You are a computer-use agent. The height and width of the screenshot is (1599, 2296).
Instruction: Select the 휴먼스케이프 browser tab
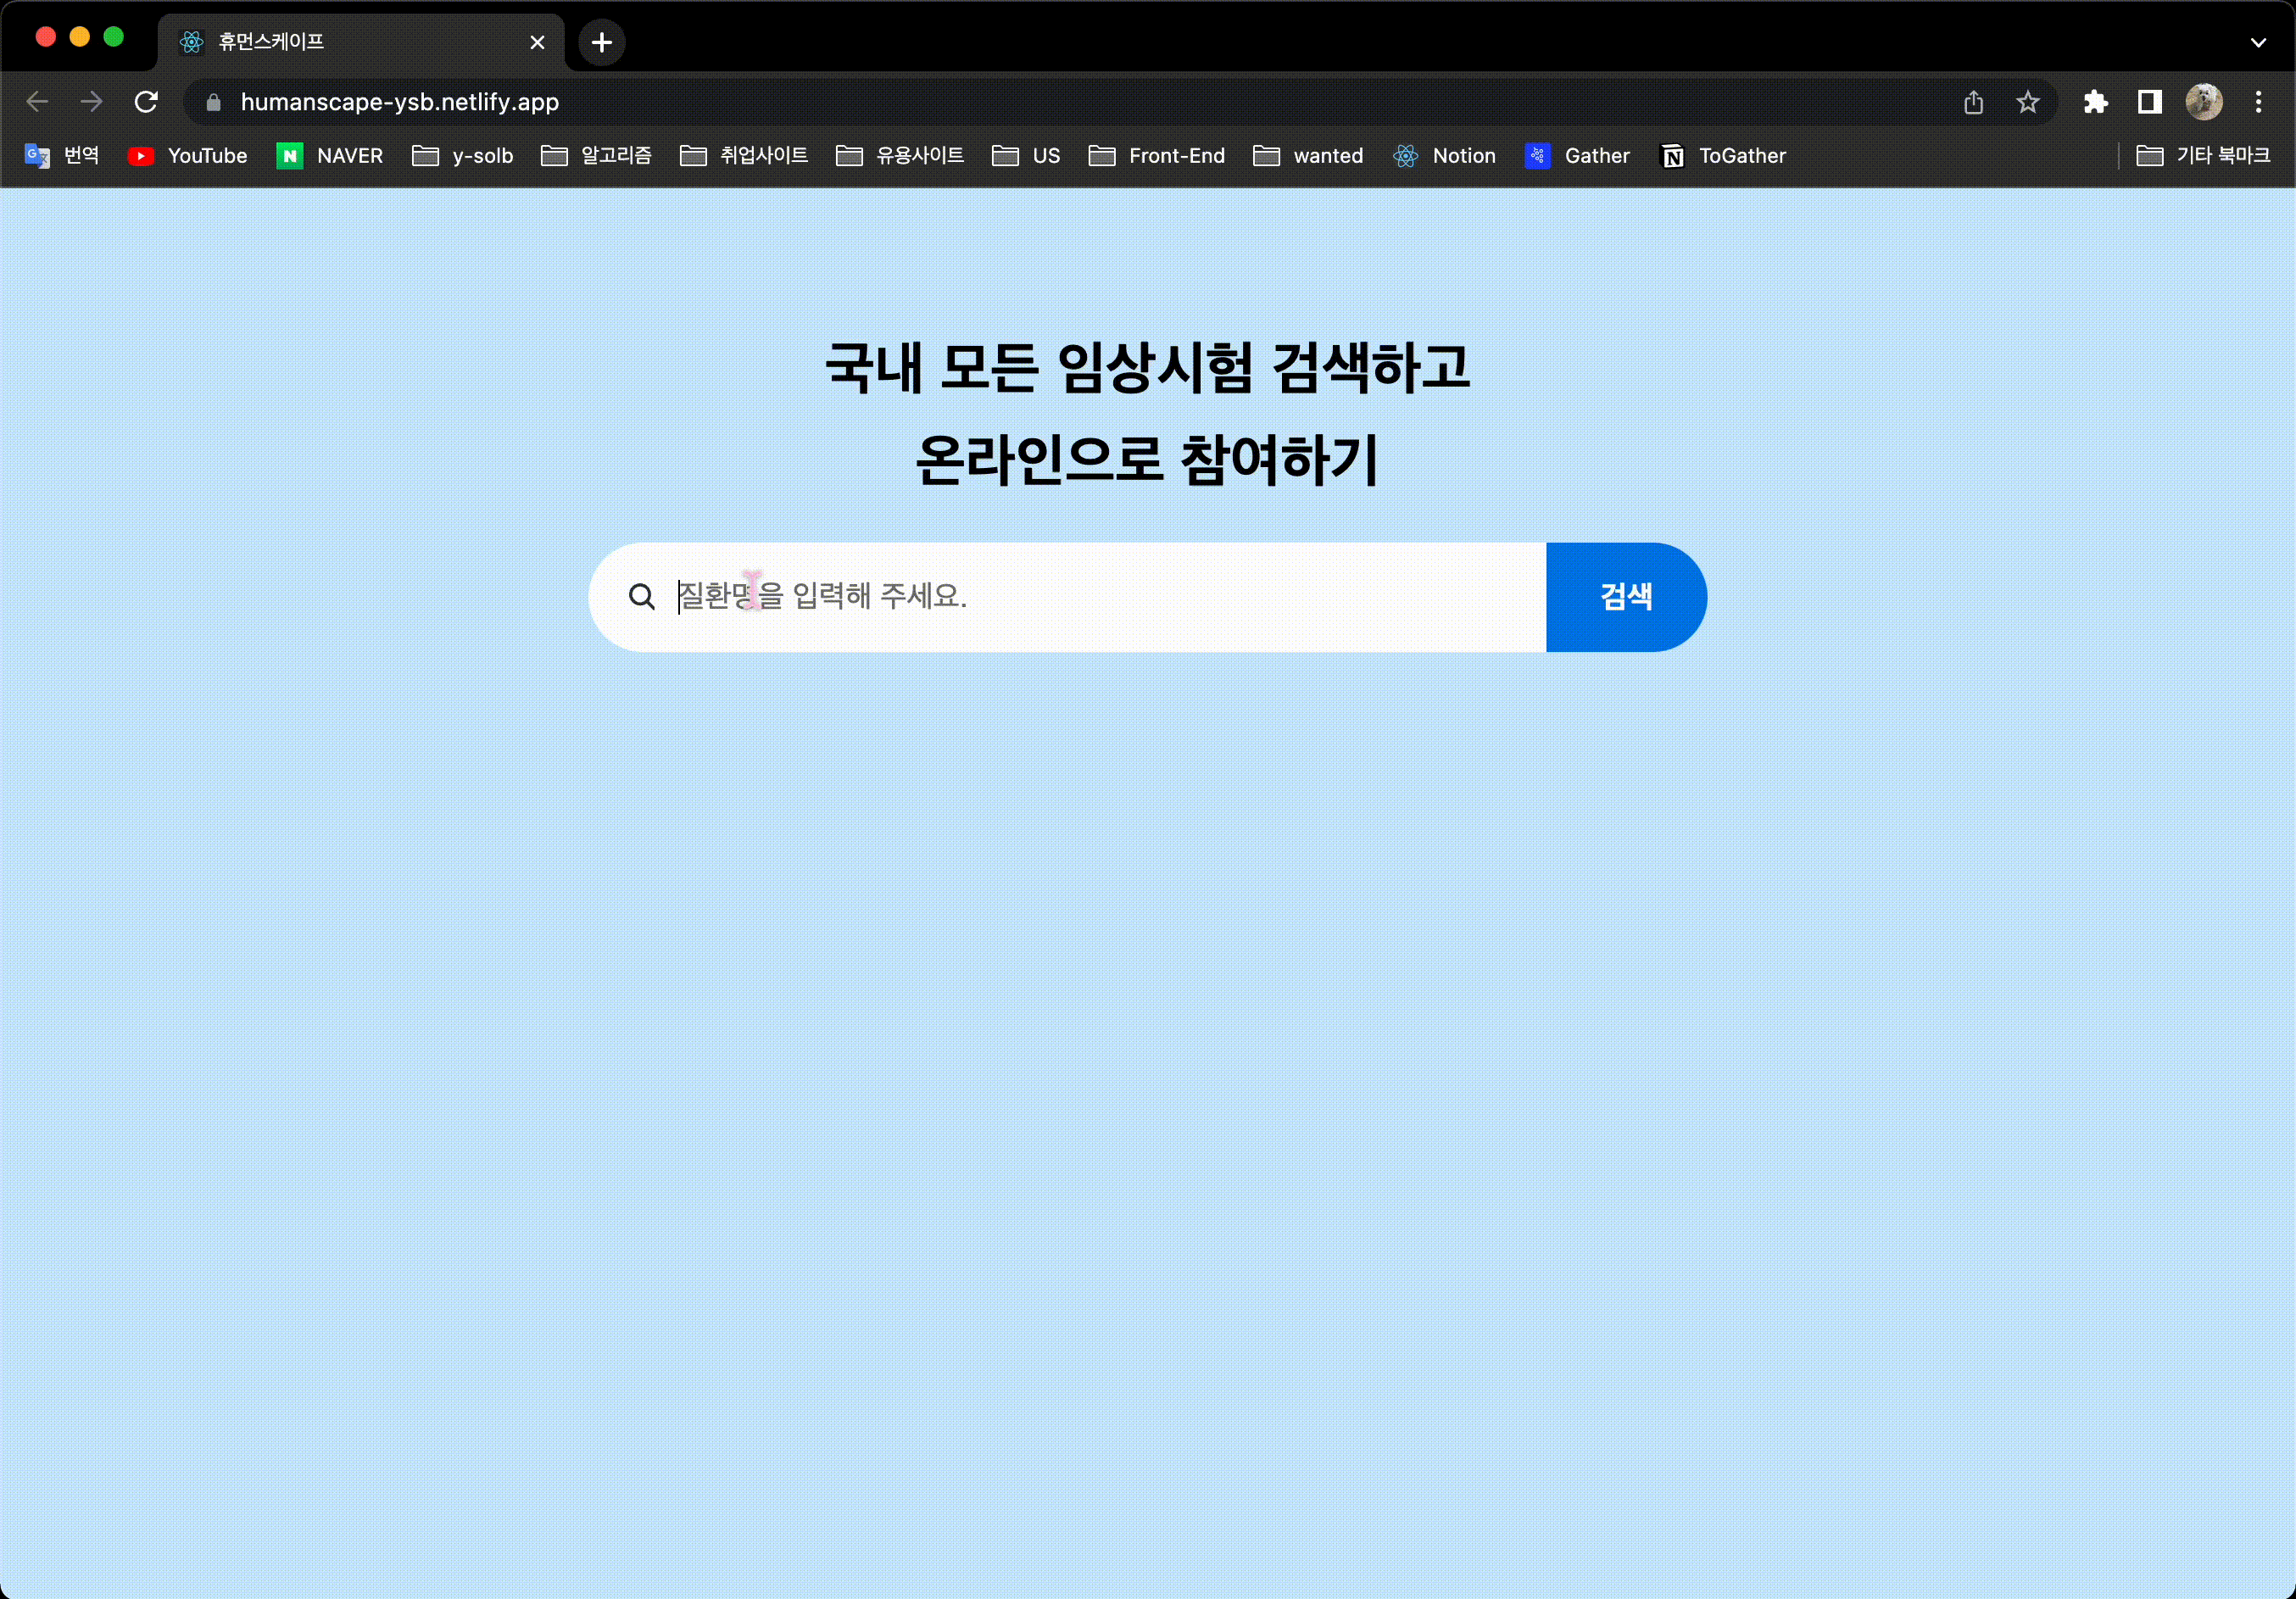pyautogui.click(x=360, y=42)
